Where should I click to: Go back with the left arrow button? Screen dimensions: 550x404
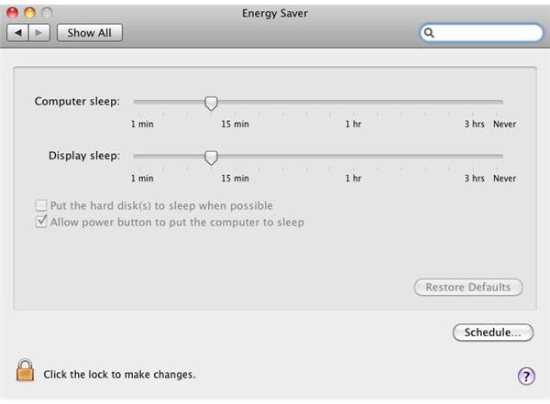17,33
